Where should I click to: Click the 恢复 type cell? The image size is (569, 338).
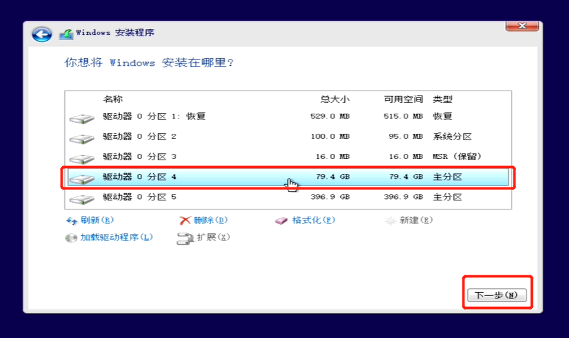tap(442, 116)
